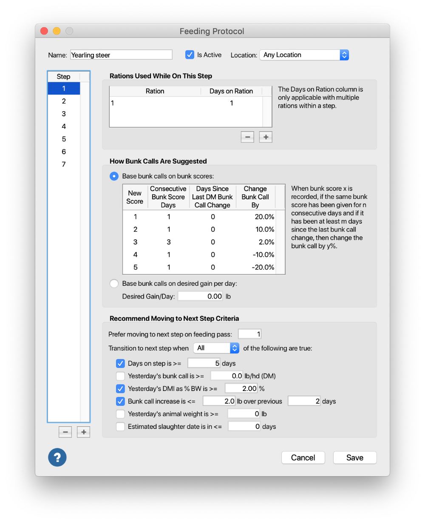Remove step using minus button below list
The height and width of the screenshot is (523, 425).
click(65, 432)
